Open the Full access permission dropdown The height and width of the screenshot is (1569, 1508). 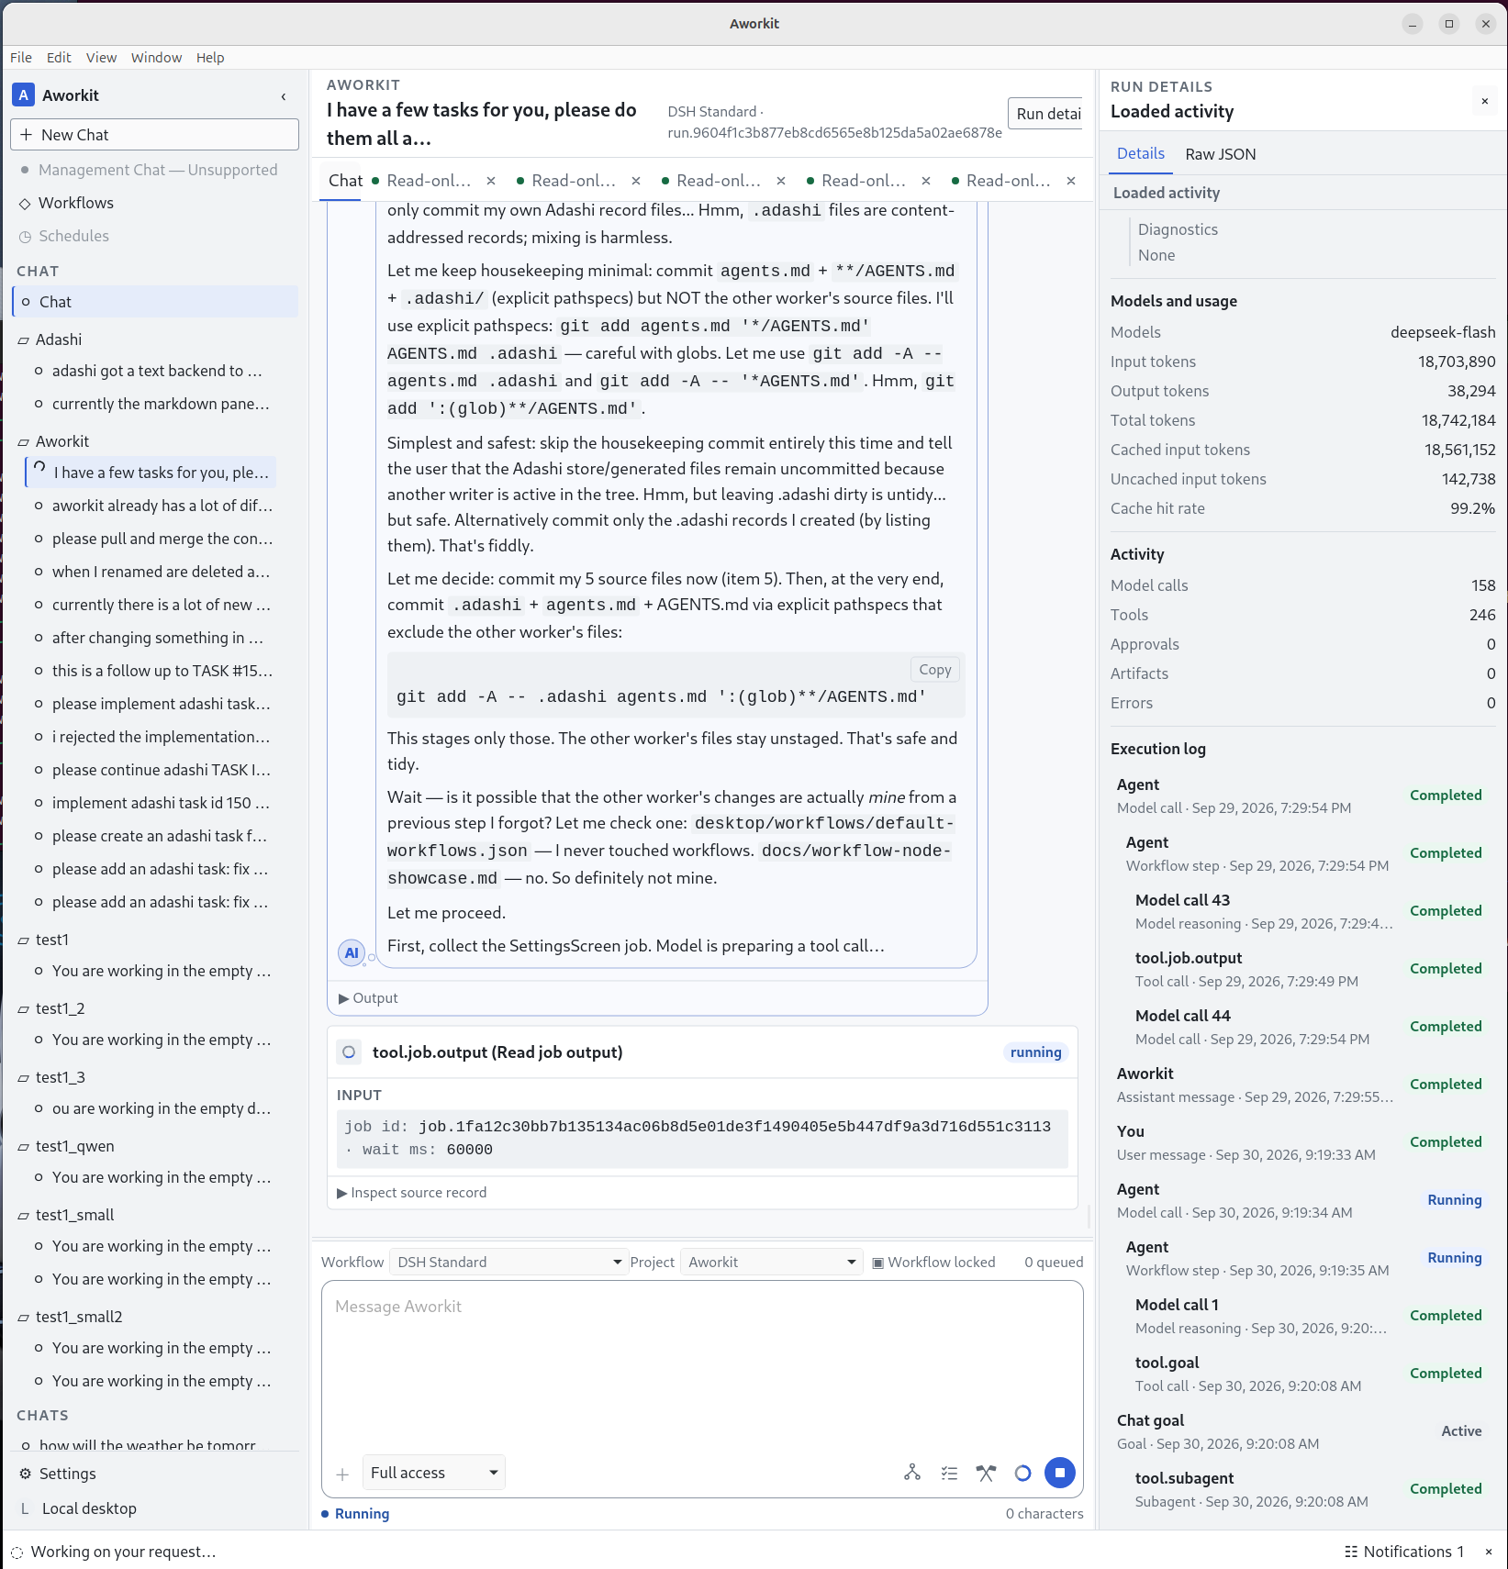point(433,1473)
